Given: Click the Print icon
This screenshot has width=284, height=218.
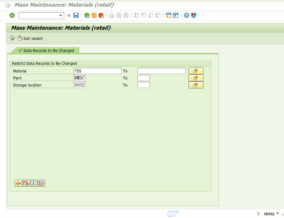Looking at the screenshot, I should (x=112, y=16).
